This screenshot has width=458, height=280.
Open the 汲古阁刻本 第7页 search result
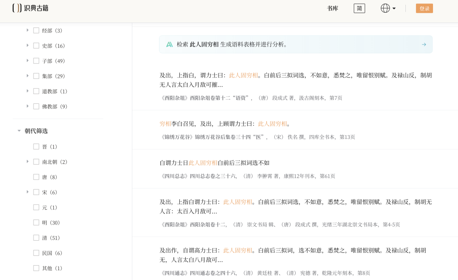(296, 86)
